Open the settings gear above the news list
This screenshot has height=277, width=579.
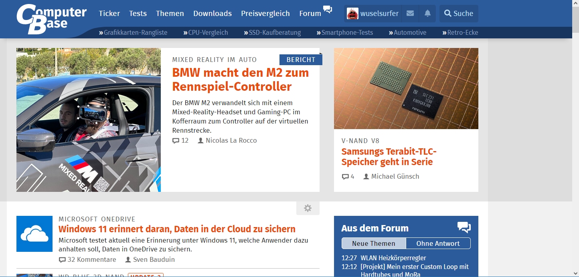coord(308,208)
